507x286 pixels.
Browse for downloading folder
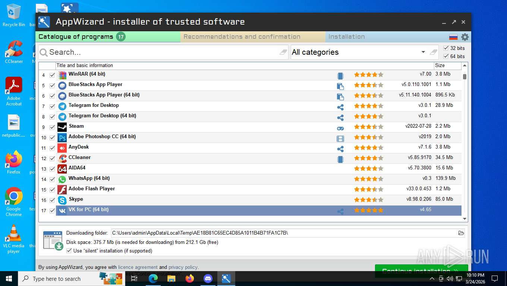461,233
